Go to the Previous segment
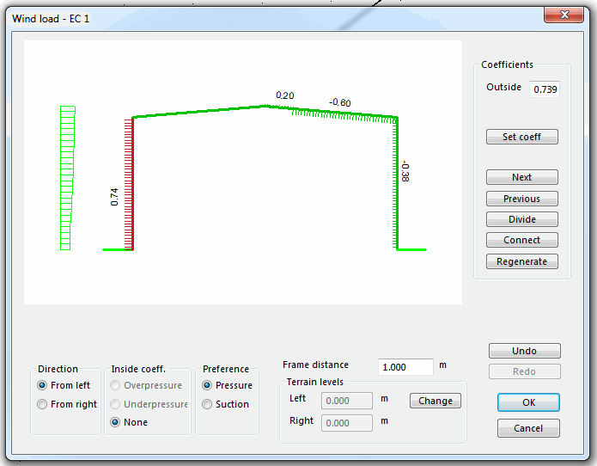The height and width of the screenshot is (466, 597). coord(522,199)
